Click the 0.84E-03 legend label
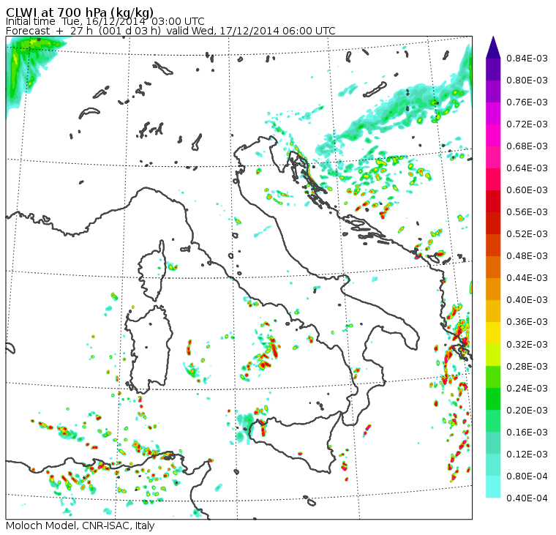This screenshot has height=535, width=556. [527, 58]
